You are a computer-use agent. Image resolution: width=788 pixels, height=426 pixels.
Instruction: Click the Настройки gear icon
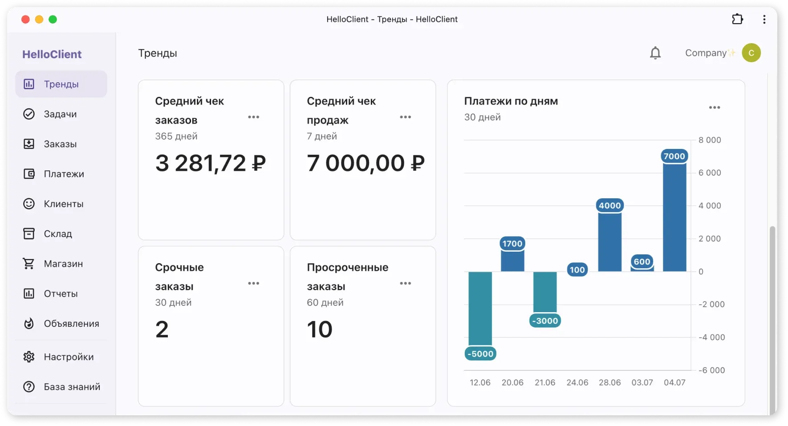click(29, 357)
